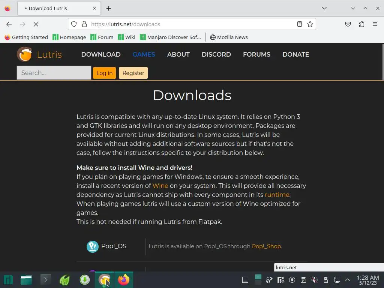Open the Mozilla News bookmark
The width and height of the screenshot is (384, 288).
click(229, 37)
